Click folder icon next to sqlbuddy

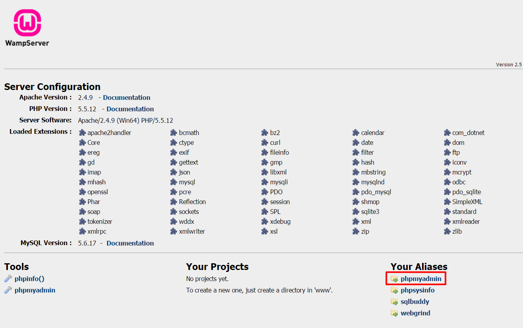pyautogui.click(x=394, y=302)
